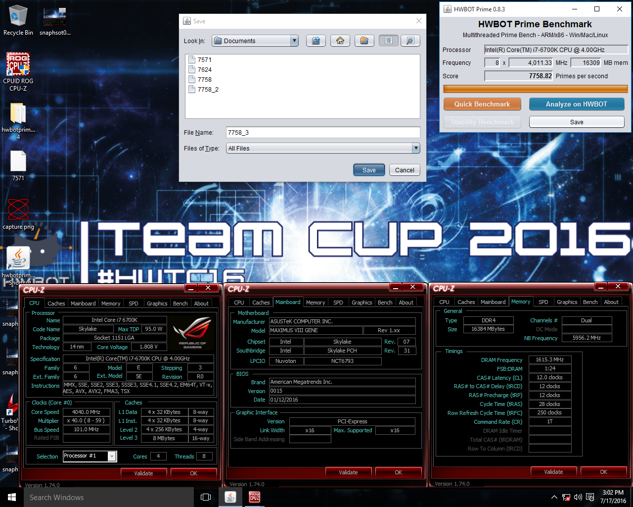Switch to Bench tab in middle CPU-Z
633x507 pixels.
click(385, 303)
